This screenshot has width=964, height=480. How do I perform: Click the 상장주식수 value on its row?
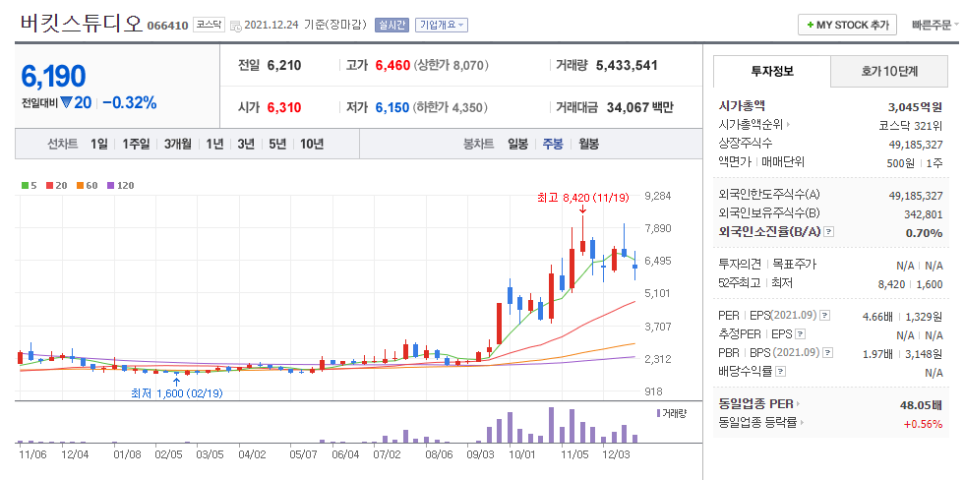click(x=916, y=144)
